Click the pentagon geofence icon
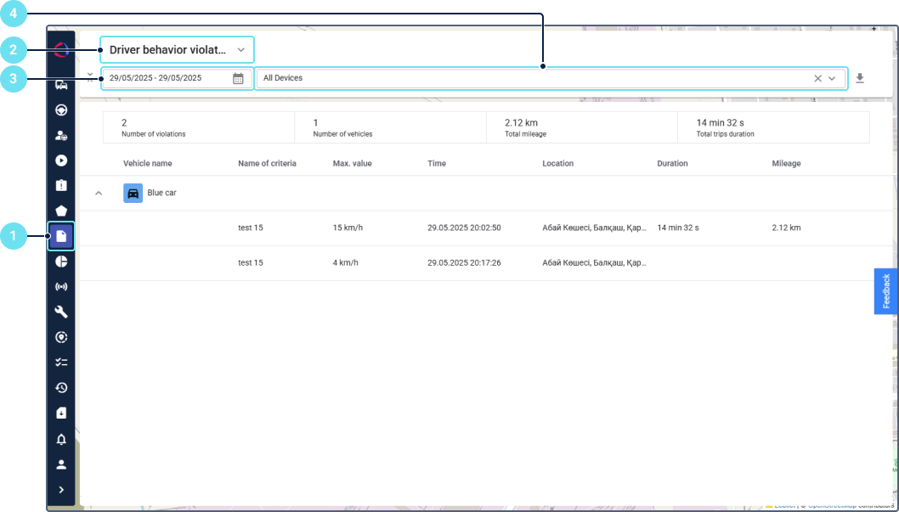899x512 pixels. click(x=61, y=211)
